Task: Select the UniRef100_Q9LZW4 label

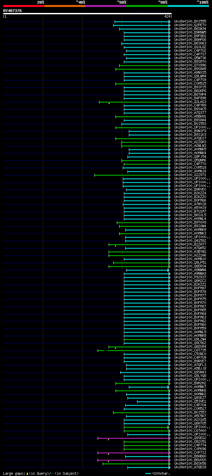Action: point(190,339)
